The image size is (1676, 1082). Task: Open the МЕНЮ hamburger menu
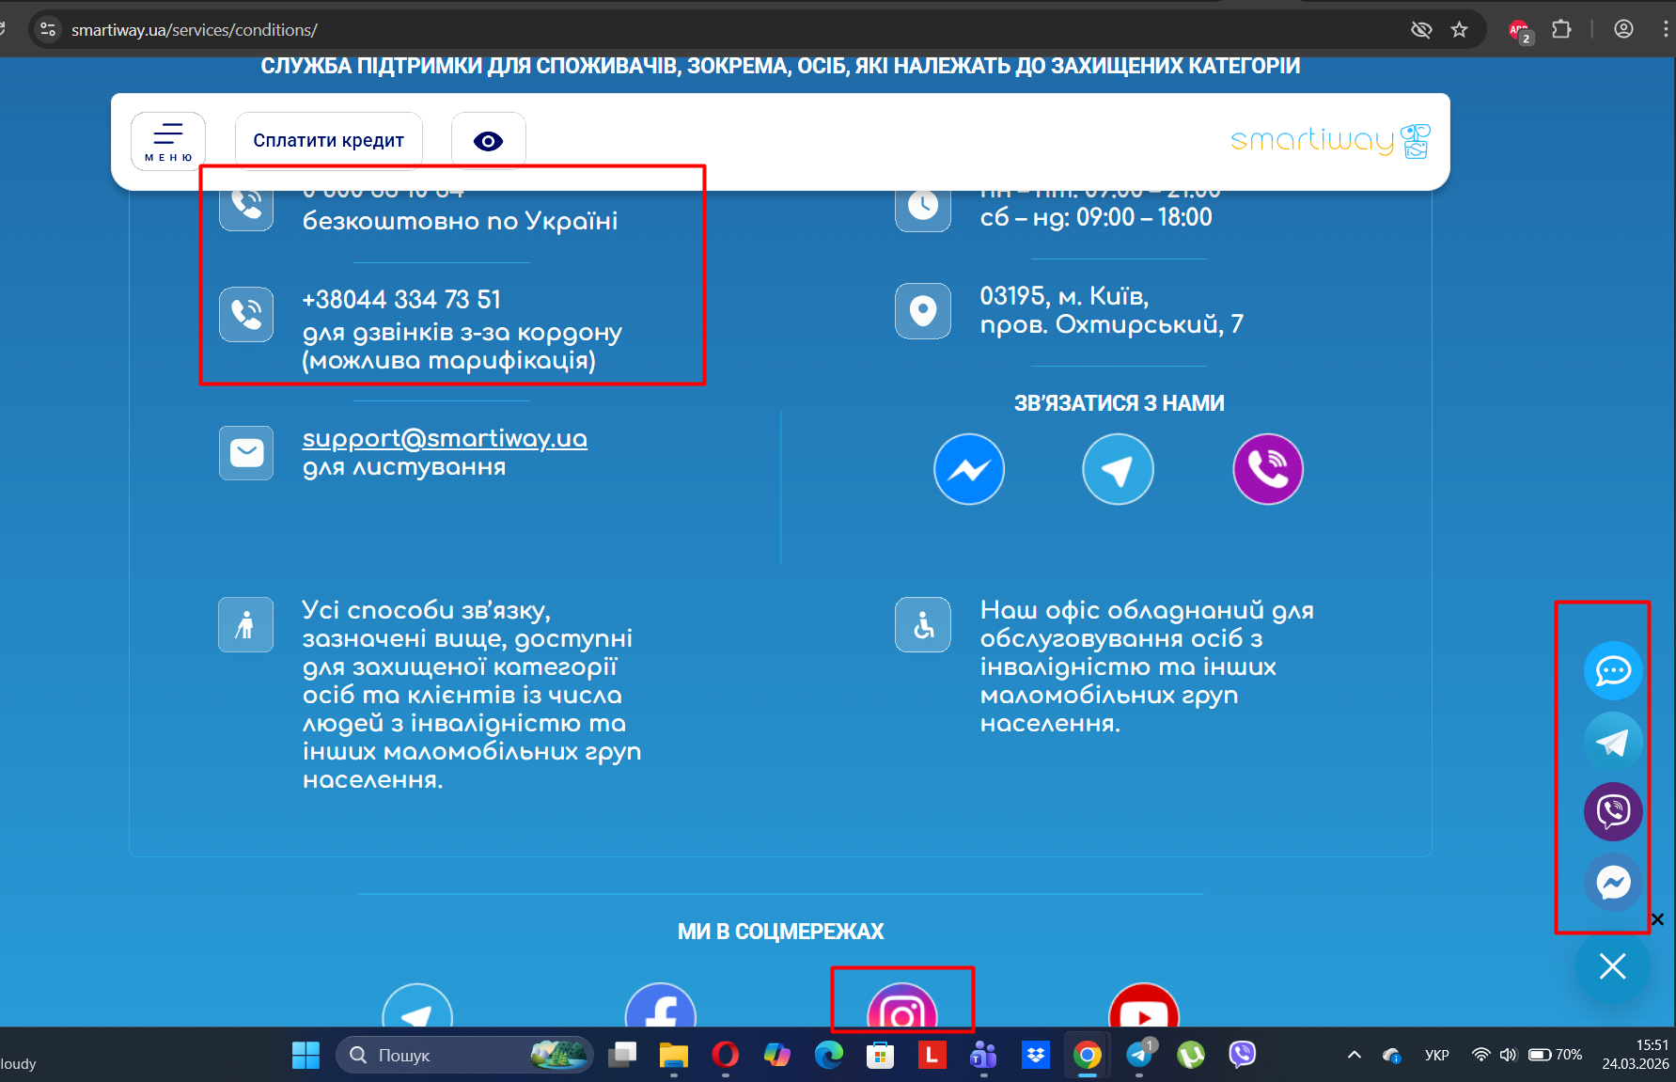pos(168,141)
